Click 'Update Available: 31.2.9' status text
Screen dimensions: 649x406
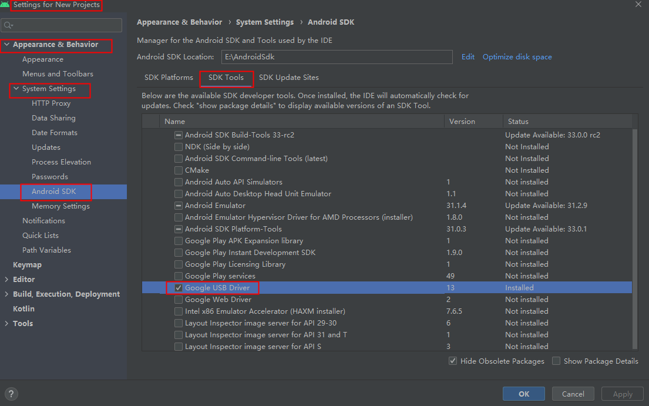point(546,206)
